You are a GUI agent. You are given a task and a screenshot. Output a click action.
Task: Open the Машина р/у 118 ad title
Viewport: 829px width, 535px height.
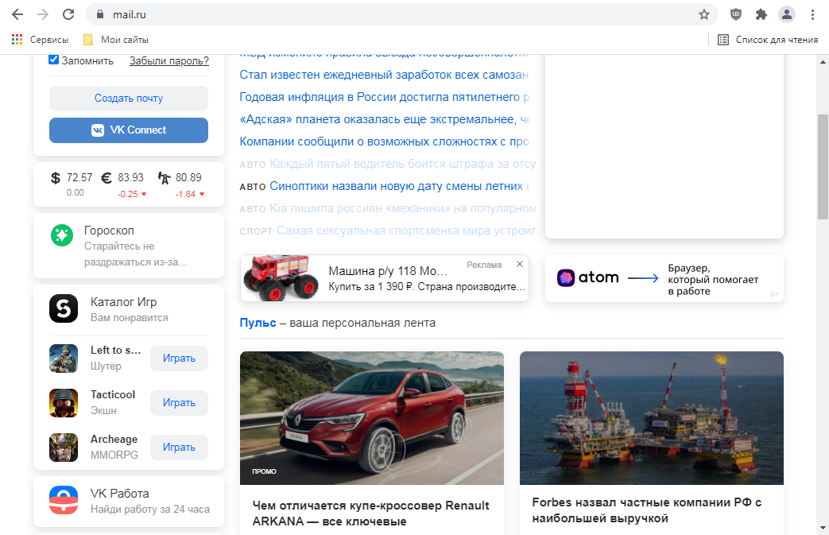click(x=388, y=271)
